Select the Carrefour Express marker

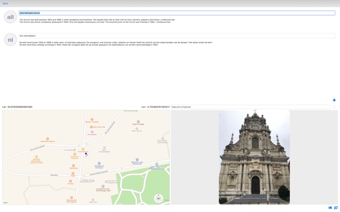click(75, 154)
